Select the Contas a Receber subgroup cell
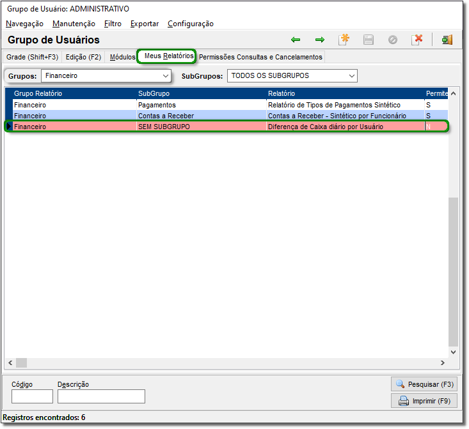469x429 pixels. point(202,116)
